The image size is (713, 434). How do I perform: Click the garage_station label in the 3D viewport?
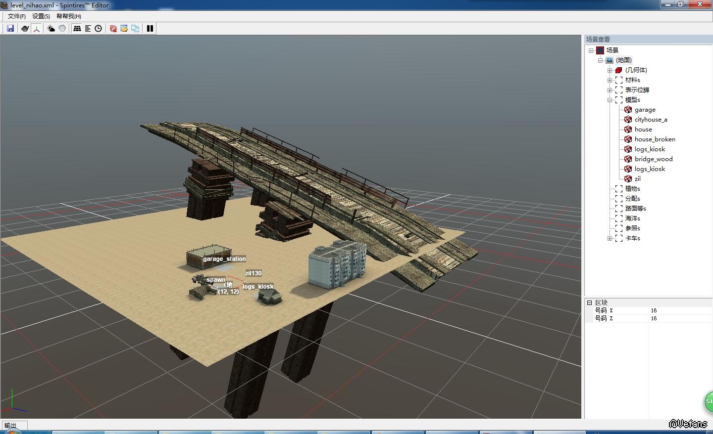tap(224, 259)
